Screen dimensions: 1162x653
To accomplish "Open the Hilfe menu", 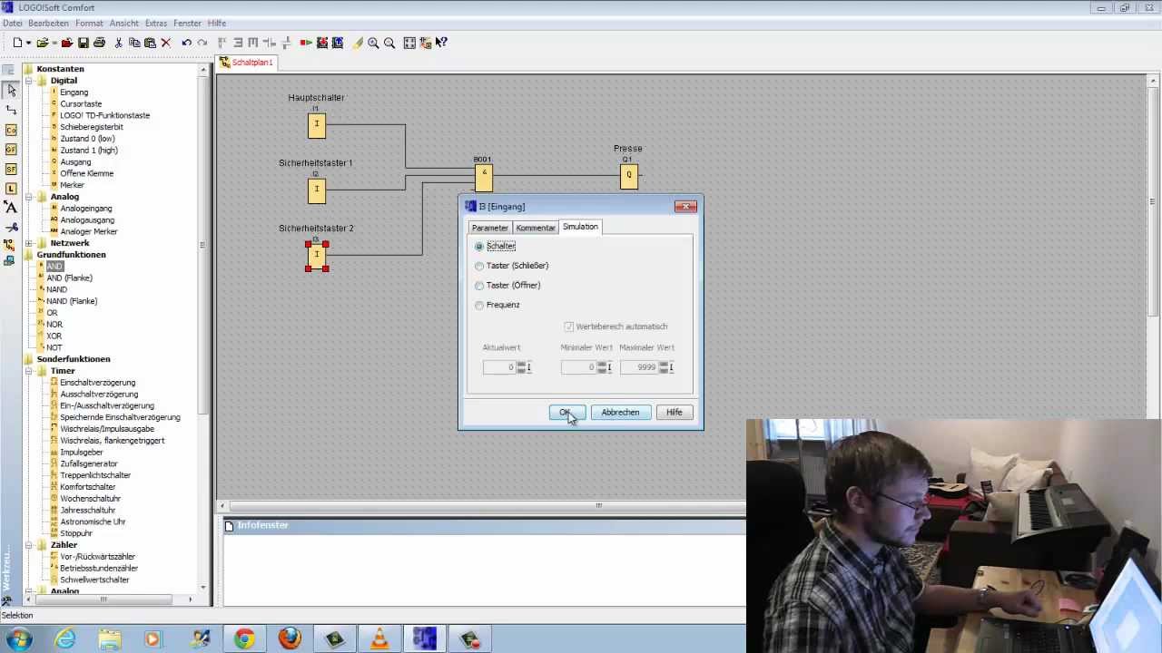I will 217,23.
